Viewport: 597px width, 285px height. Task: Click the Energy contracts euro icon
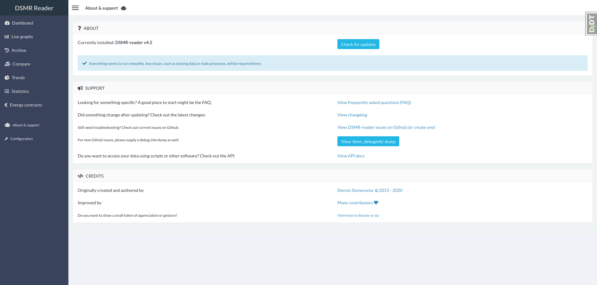pos(6,105)
